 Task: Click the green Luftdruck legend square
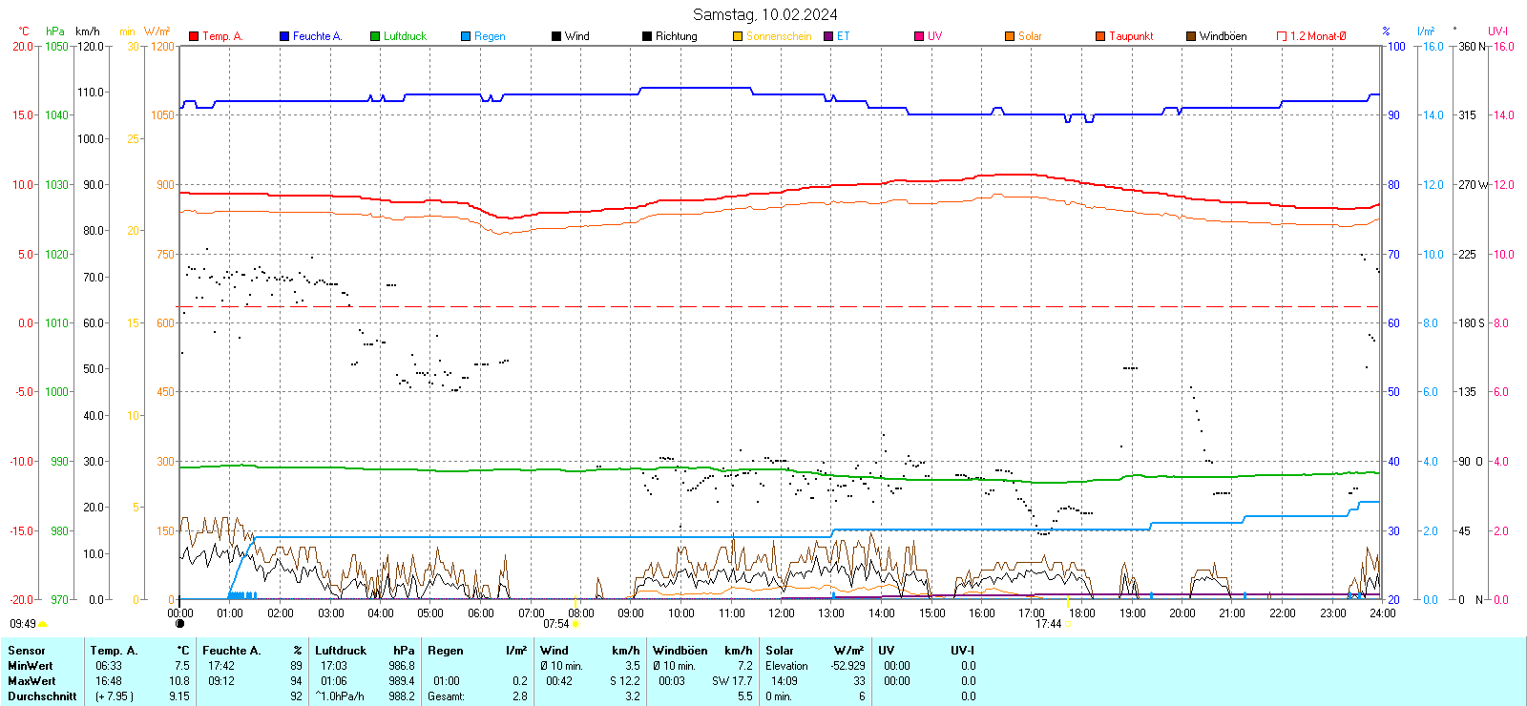tap(375, 36)
